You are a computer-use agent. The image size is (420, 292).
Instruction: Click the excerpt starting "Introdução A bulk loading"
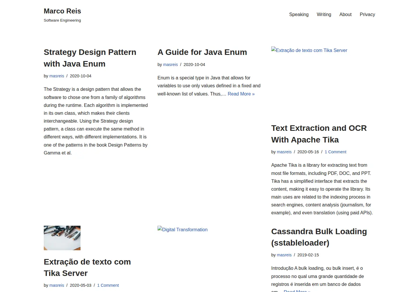(318, 279)
